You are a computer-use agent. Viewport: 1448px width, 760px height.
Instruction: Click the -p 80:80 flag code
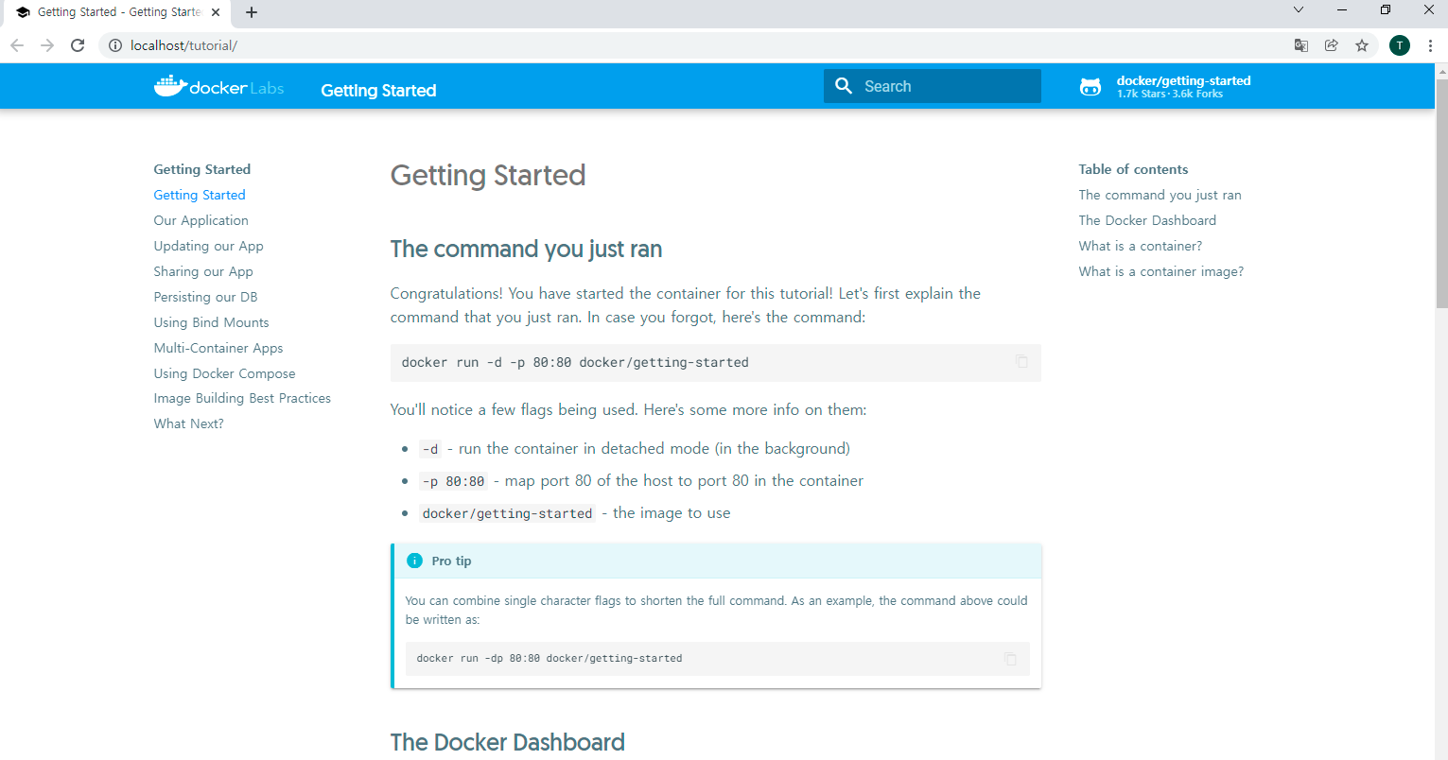click(x=454, y=481)
